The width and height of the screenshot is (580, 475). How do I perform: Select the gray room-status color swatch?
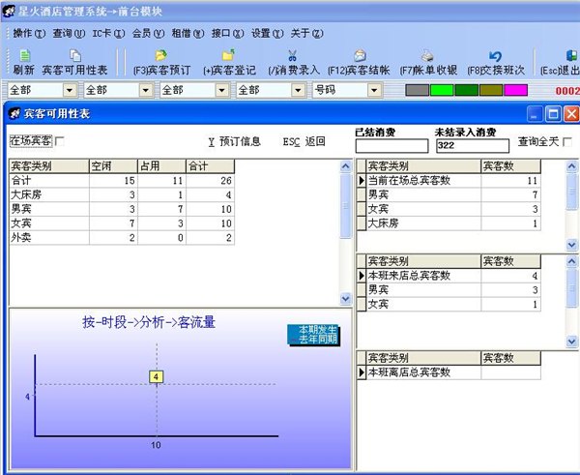417,90
